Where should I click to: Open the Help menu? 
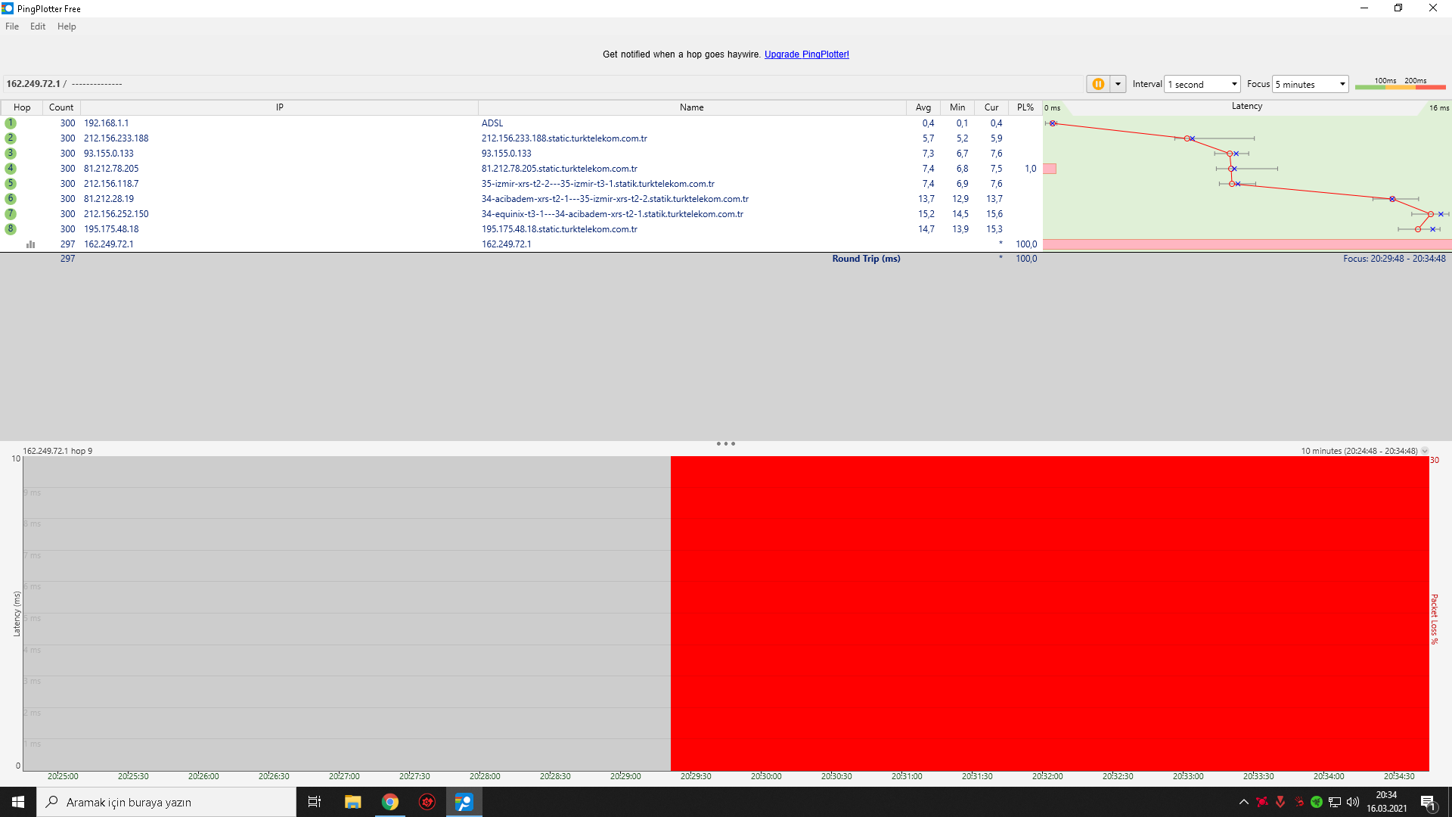[x=67, y=26]
